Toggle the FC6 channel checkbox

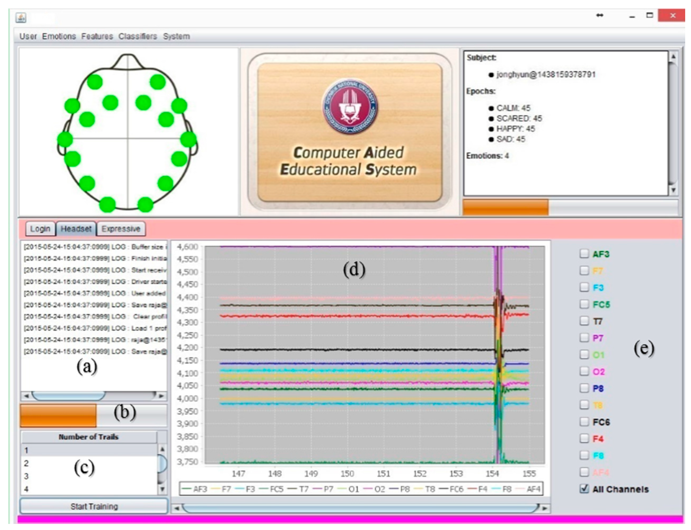click(x=584, y=421)
